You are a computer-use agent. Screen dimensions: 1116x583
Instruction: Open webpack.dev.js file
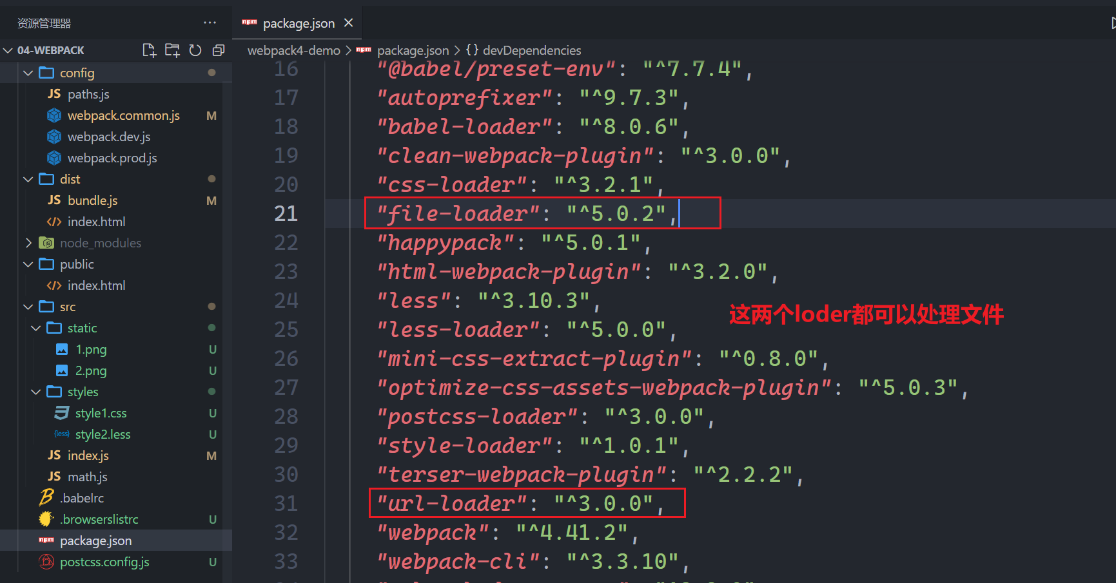click(x=109, y=137)
